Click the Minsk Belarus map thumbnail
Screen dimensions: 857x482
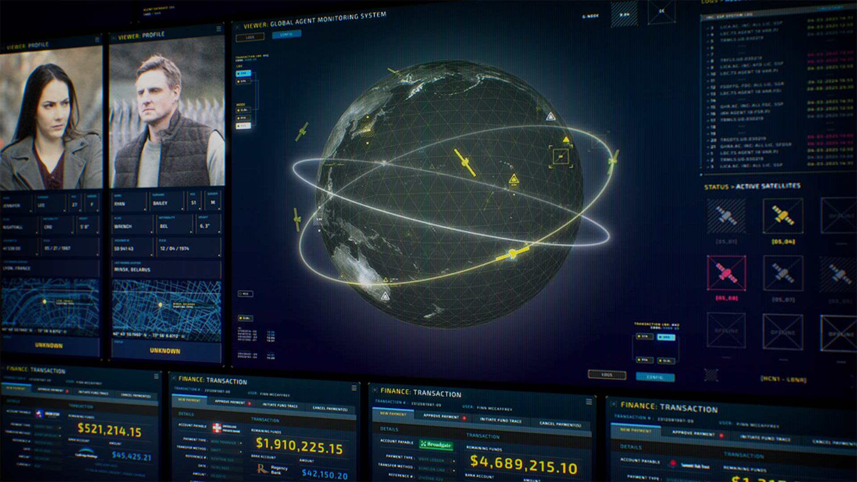pyautogui.click(x=166, y=309)
